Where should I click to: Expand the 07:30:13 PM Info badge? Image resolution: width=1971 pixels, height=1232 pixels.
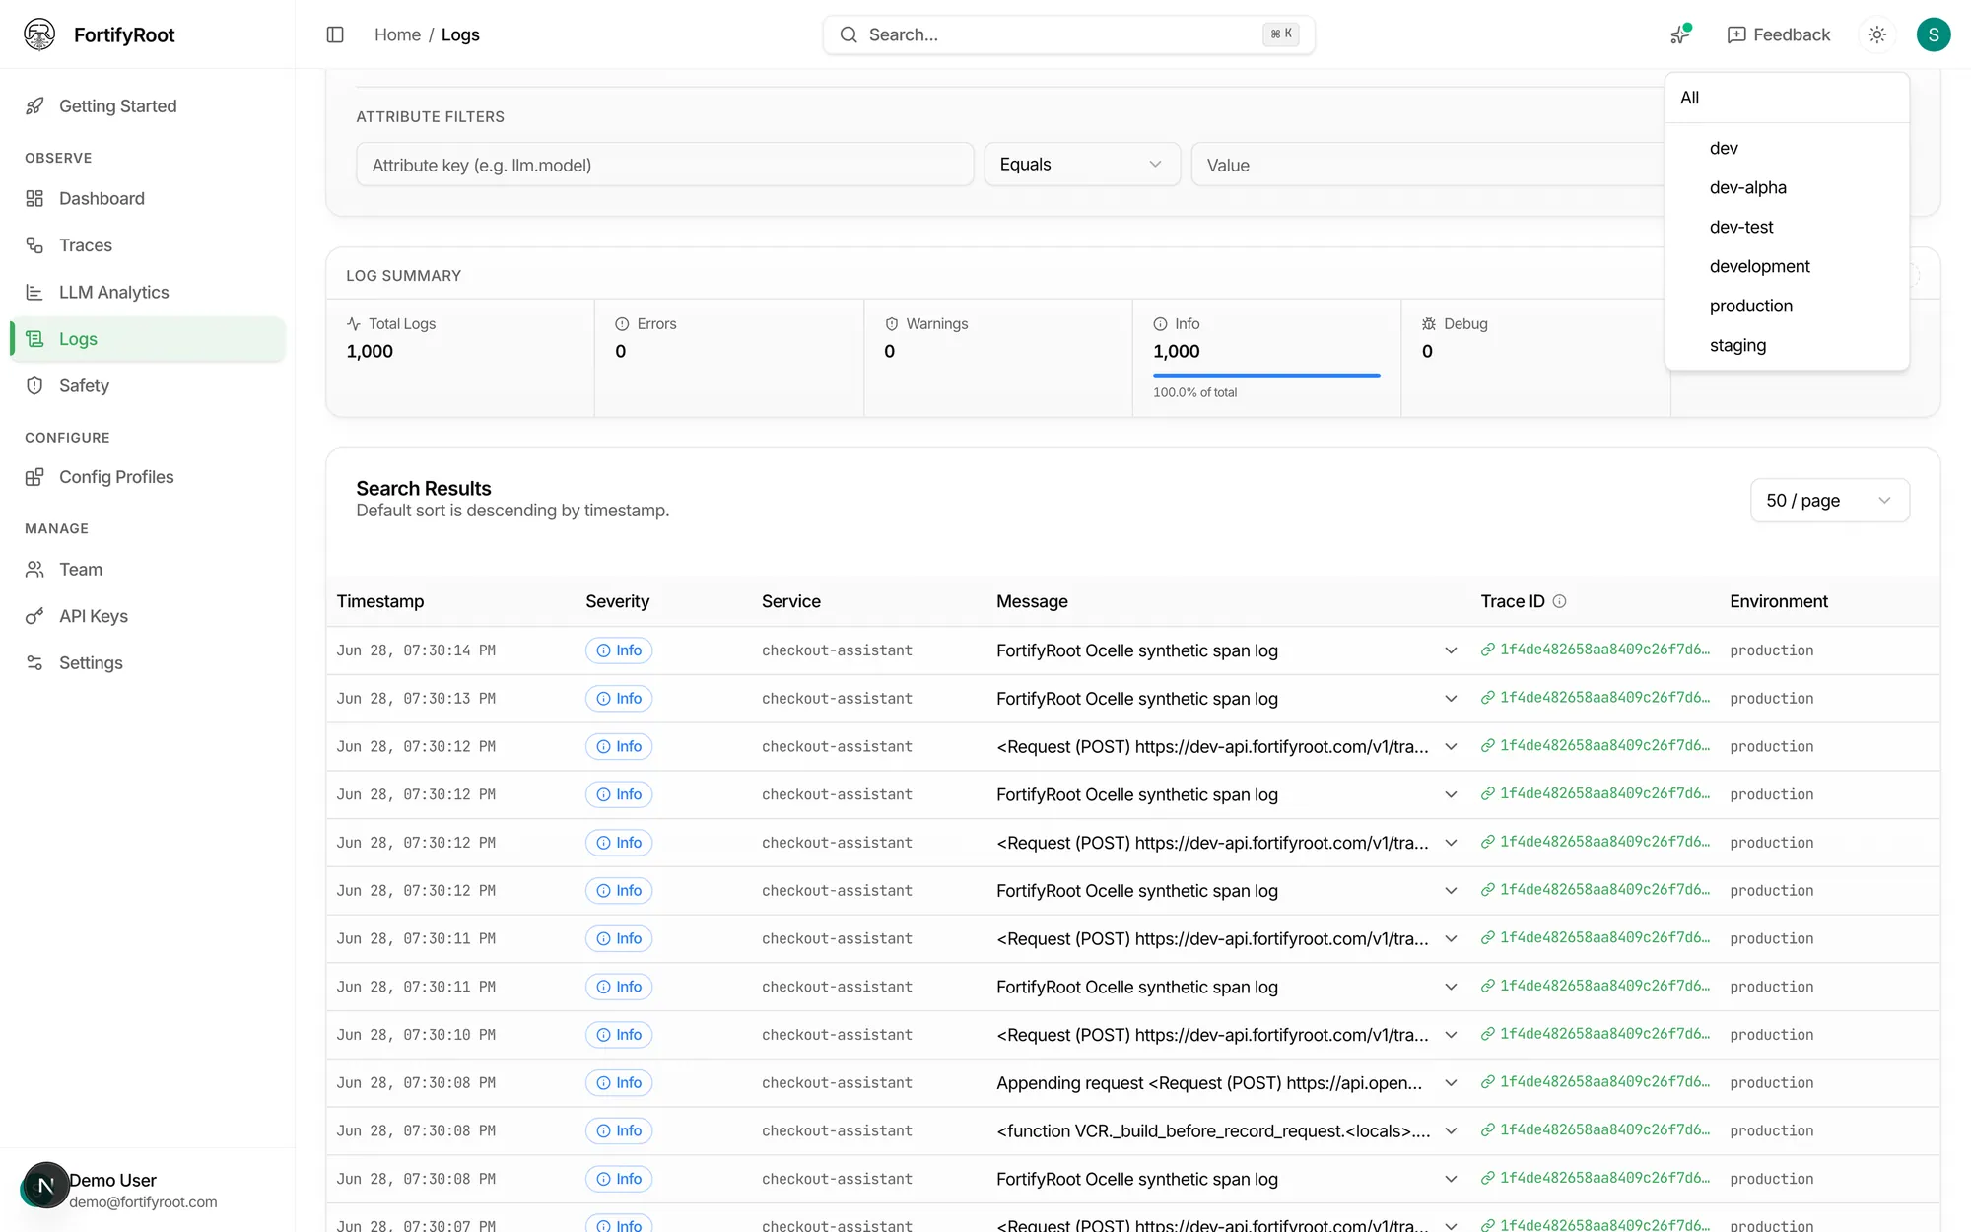pos(619,699)
